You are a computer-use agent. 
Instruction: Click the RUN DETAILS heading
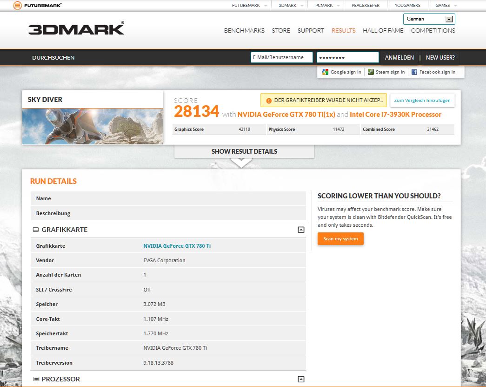point(53,181)
